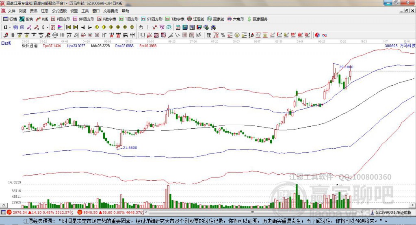Click the 300698 万马科技 stock name
This screenshot has height=225, width=416.
(400, 45)
